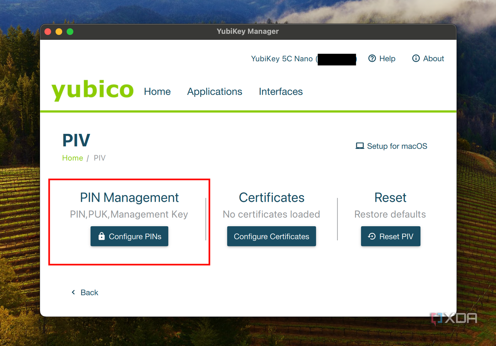Click the Back link
The width and height of the screenshot is (496, 346).
pyautogui.click(x=89, y=292)
